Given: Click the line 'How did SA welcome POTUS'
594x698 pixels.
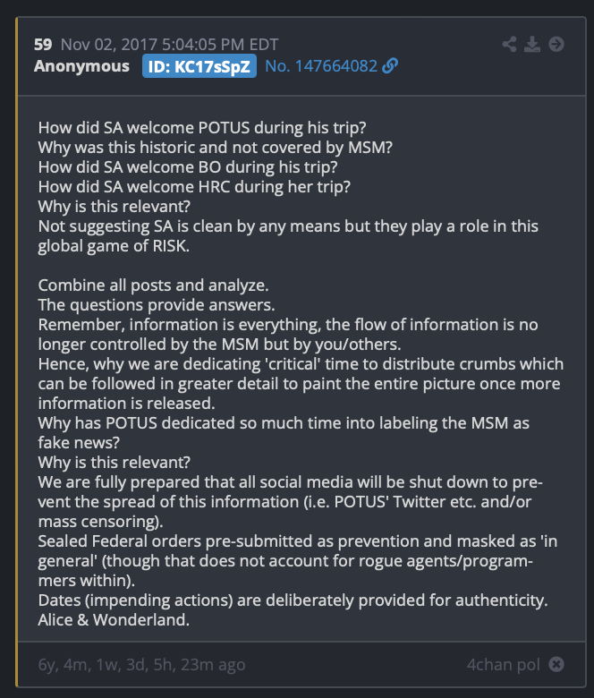Looking at the screenshot, I should pyautogui.click(x=202, y=128).
